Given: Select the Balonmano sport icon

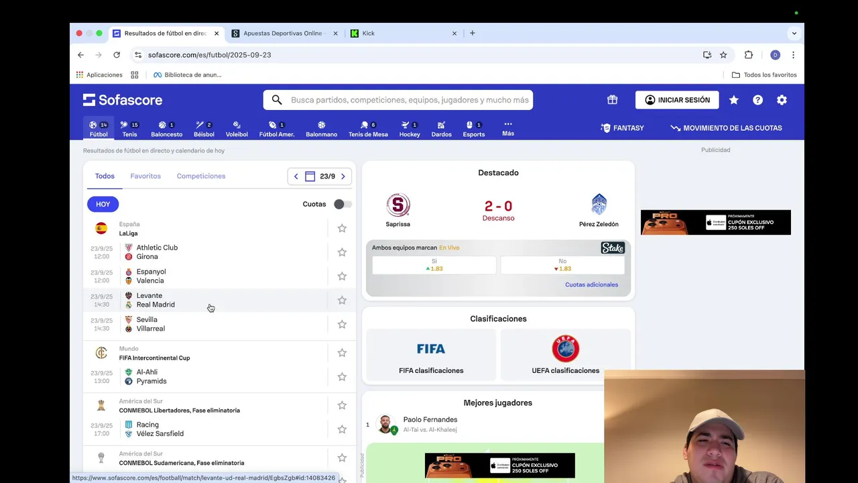Looking at the screenshot, I should 322,129.
